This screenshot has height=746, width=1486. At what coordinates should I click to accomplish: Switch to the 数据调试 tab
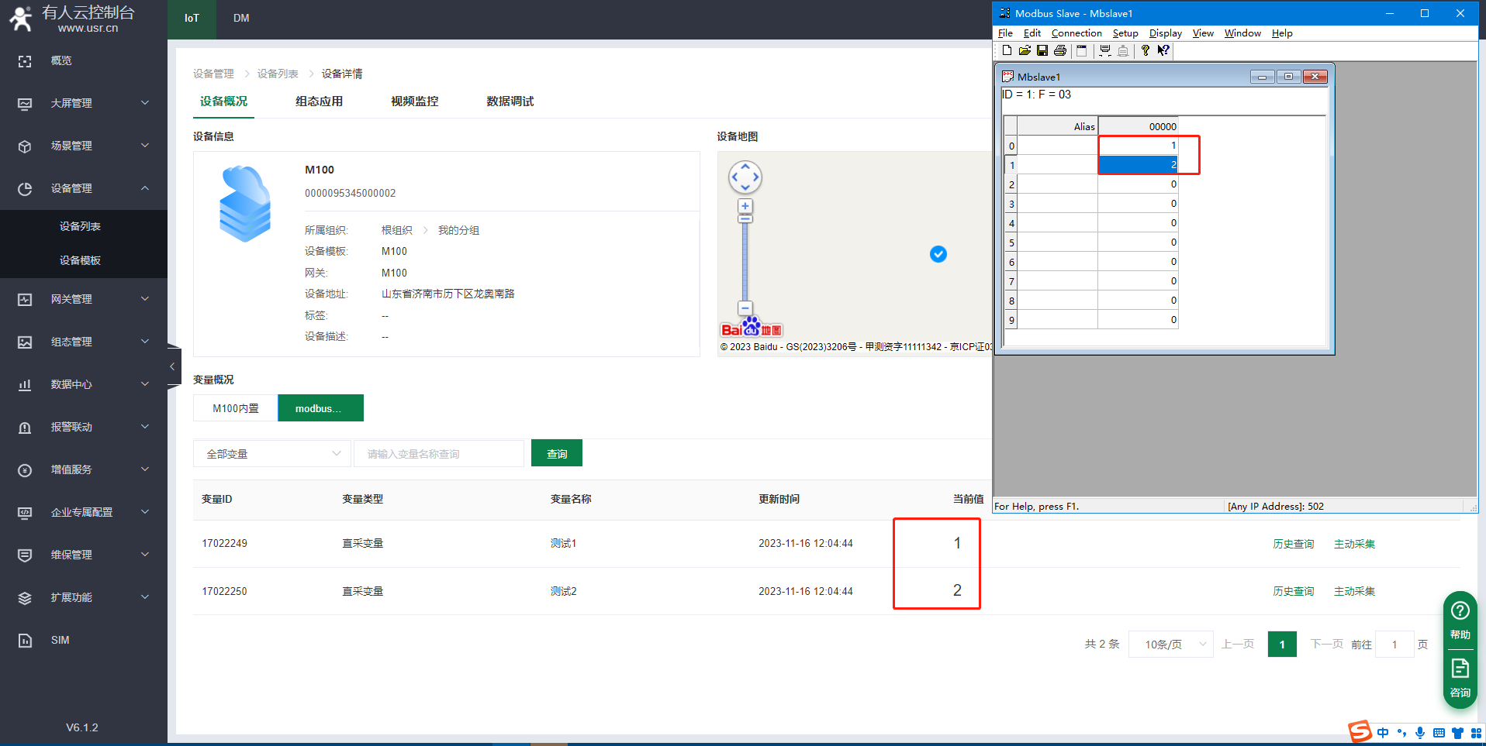tap(510, 101)
